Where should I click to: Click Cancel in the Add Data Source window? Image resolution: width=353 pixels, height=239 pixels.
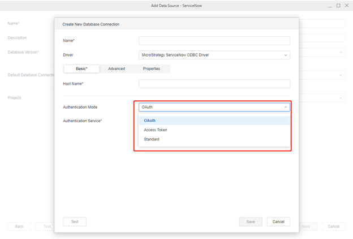(333, 227)
